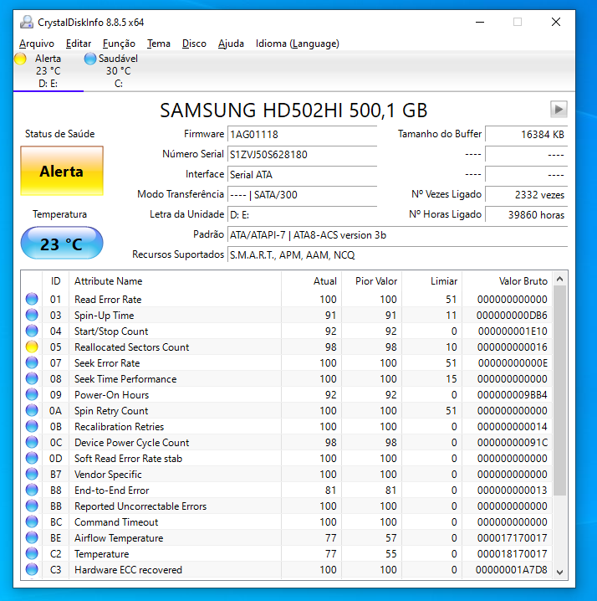Click the Padrão field ATA/ATAPI-7

(x=397, y=235)
